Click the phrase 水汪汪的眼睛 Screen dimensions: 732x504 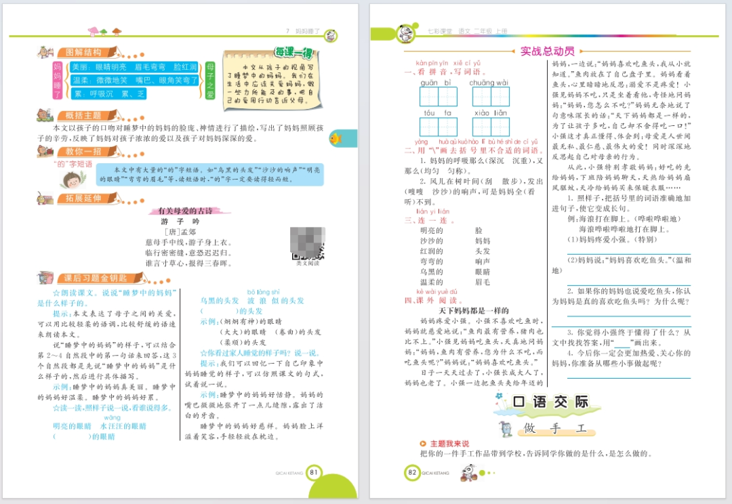tap(123, 426)
